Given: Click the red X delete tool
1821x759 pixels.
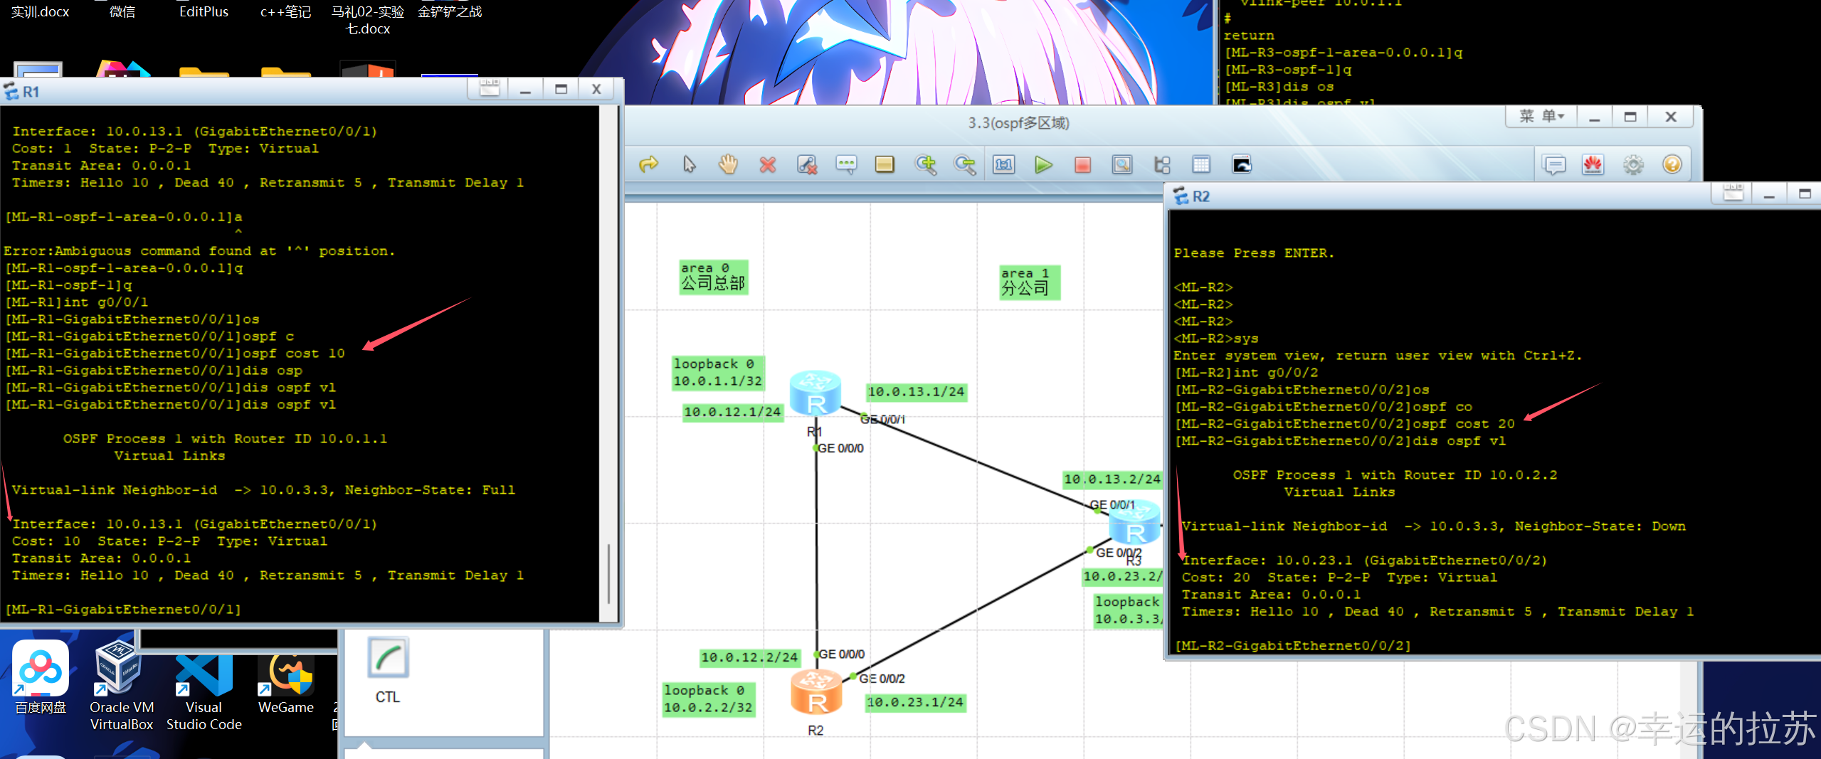Looking at the screenshot, I should 767,164.
